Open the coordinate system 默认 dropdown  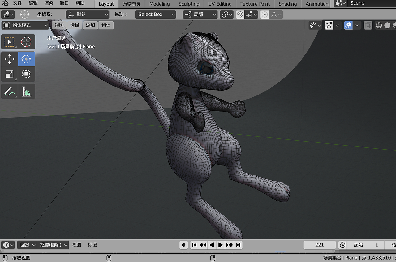pos(88,15)
